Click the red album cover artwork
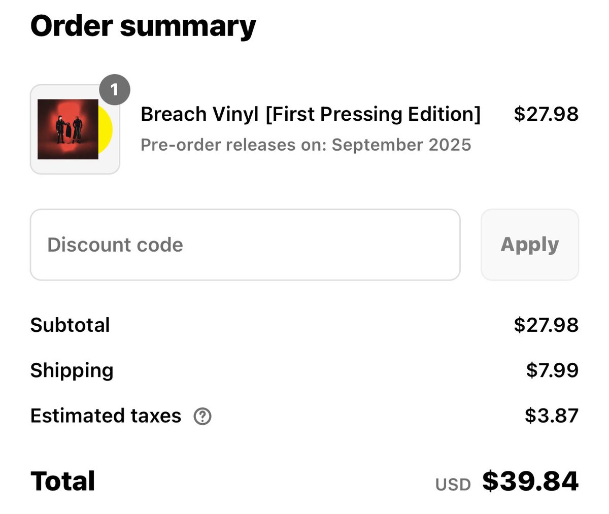The image size is (609, 514). click(x=68, y=129)
